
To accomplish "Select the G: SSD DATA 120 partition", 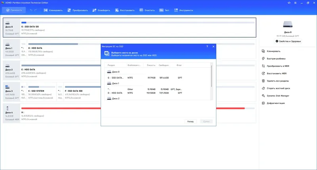I will (138, 28).
